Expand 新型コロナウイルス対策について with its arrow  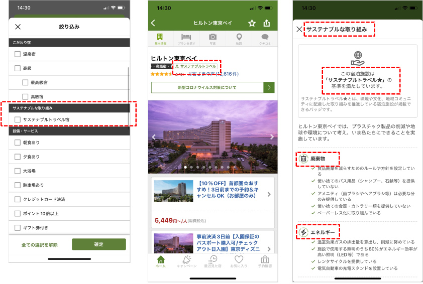[x=269, y=87]
